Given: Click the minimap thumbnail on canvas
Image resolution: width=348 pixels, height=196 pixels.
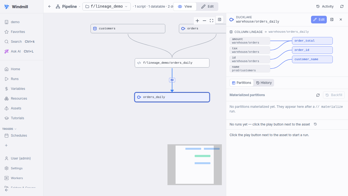Looking at the screenshot, I should click(x=195, y=165).
